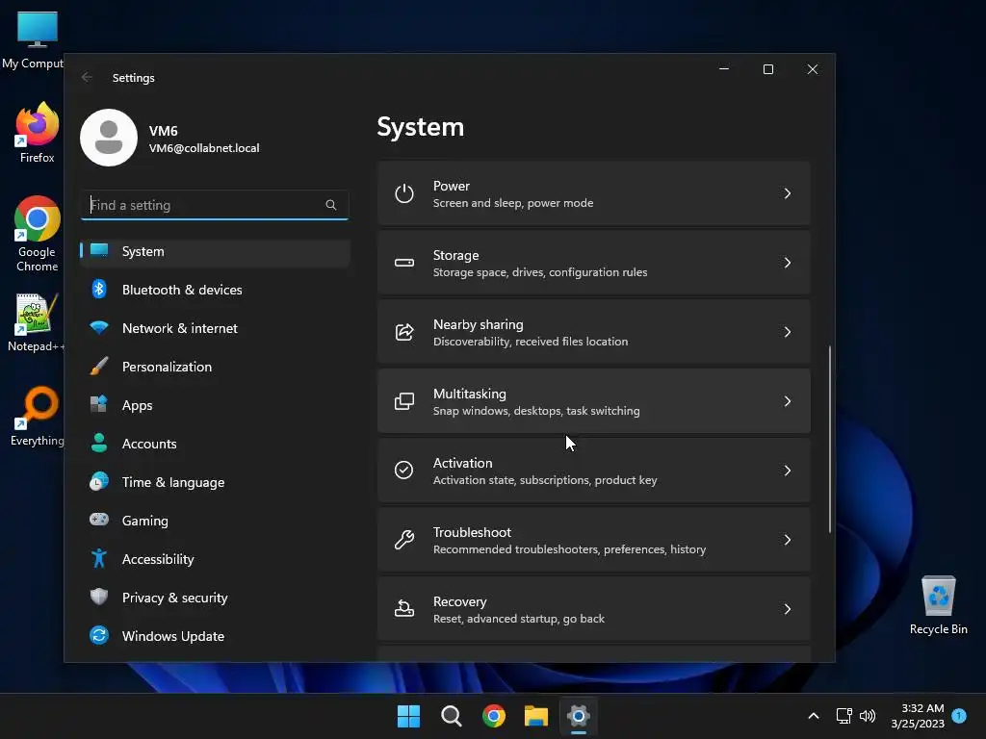
Task: Expand the Storage chevron
Action: 788,263
